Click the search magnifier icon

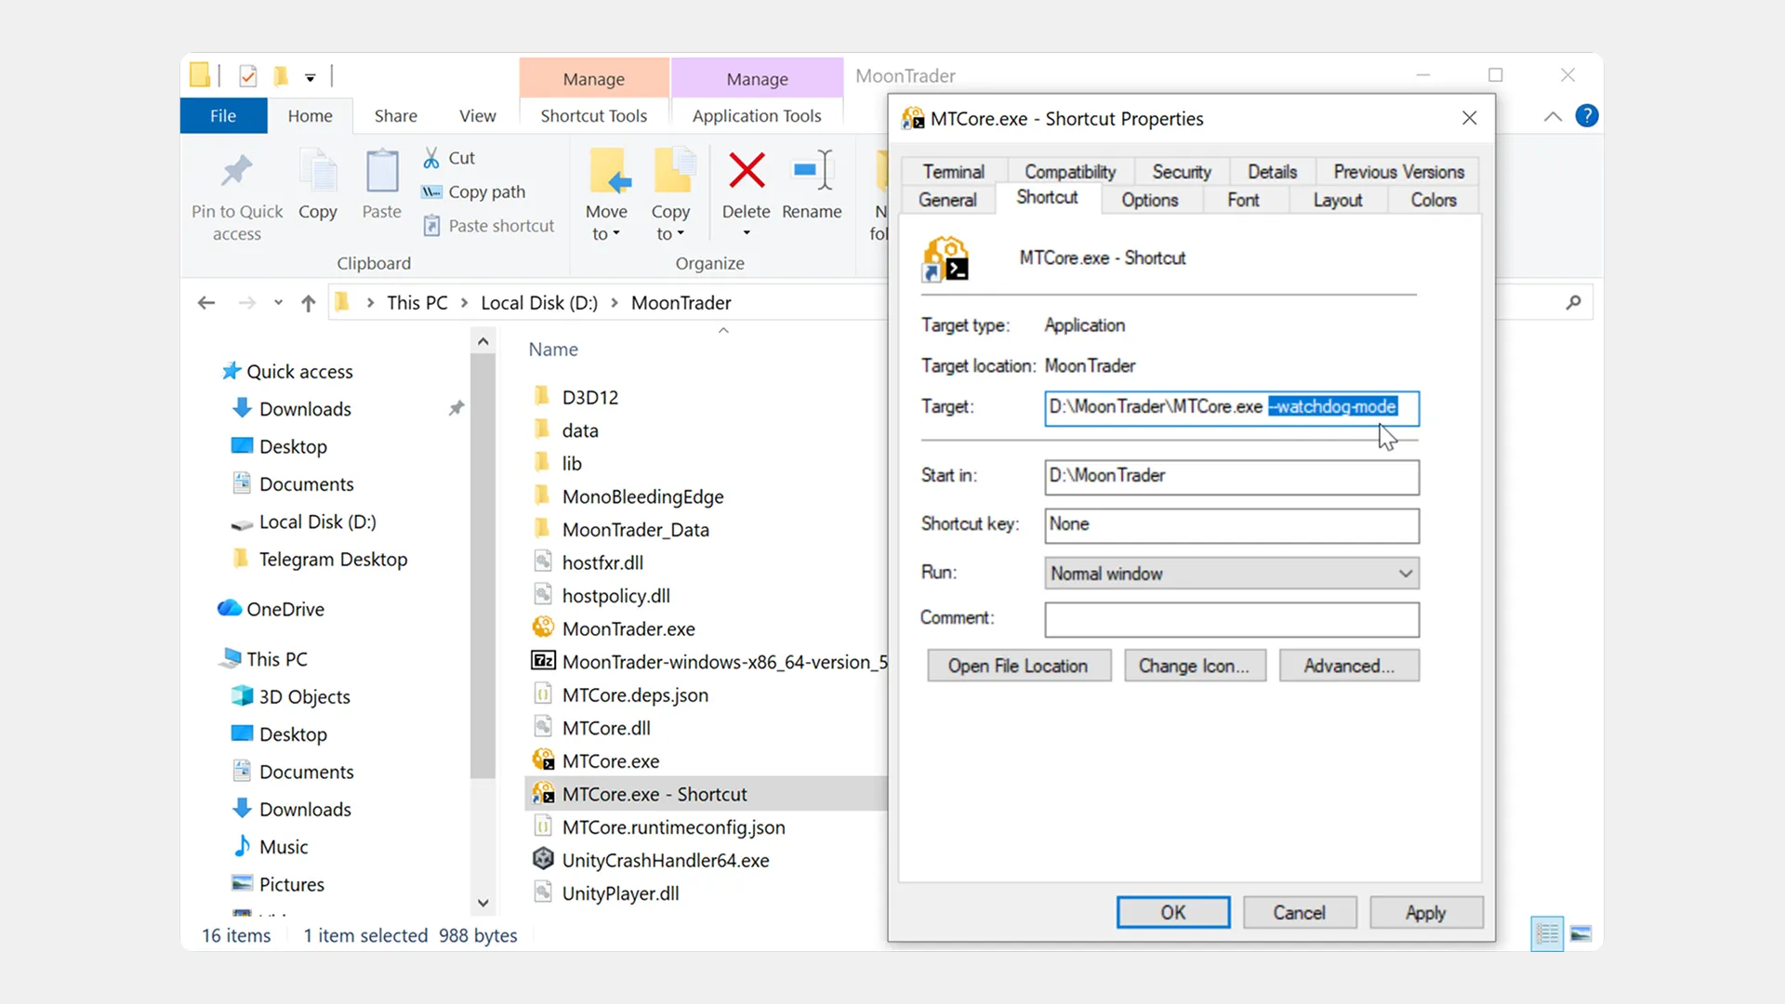coord(1573,303)
